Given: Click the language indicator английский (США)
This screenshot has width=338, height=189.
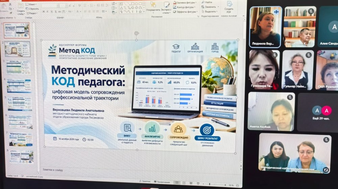Looking at the screenshot, I should pos(34,177).
